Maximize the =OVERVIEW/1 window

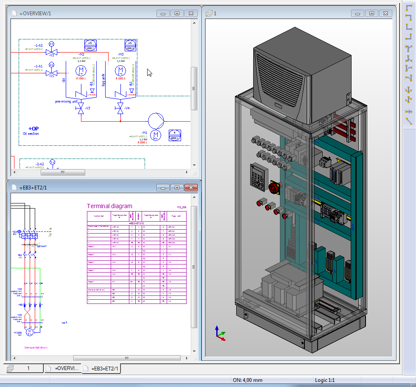pos(177,13)
